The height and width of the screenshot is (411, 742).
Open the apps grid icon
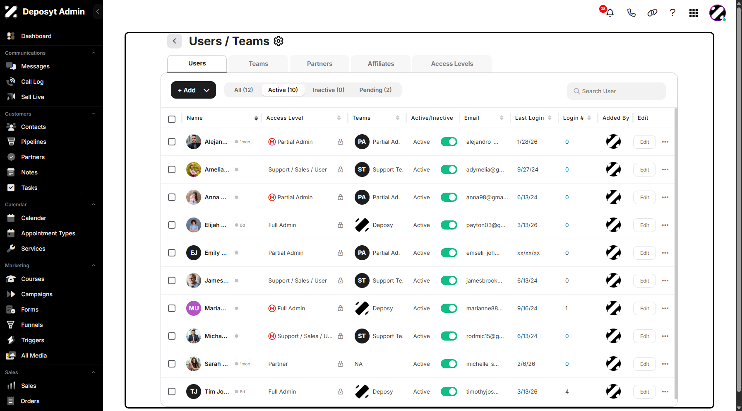click(694, 13)
